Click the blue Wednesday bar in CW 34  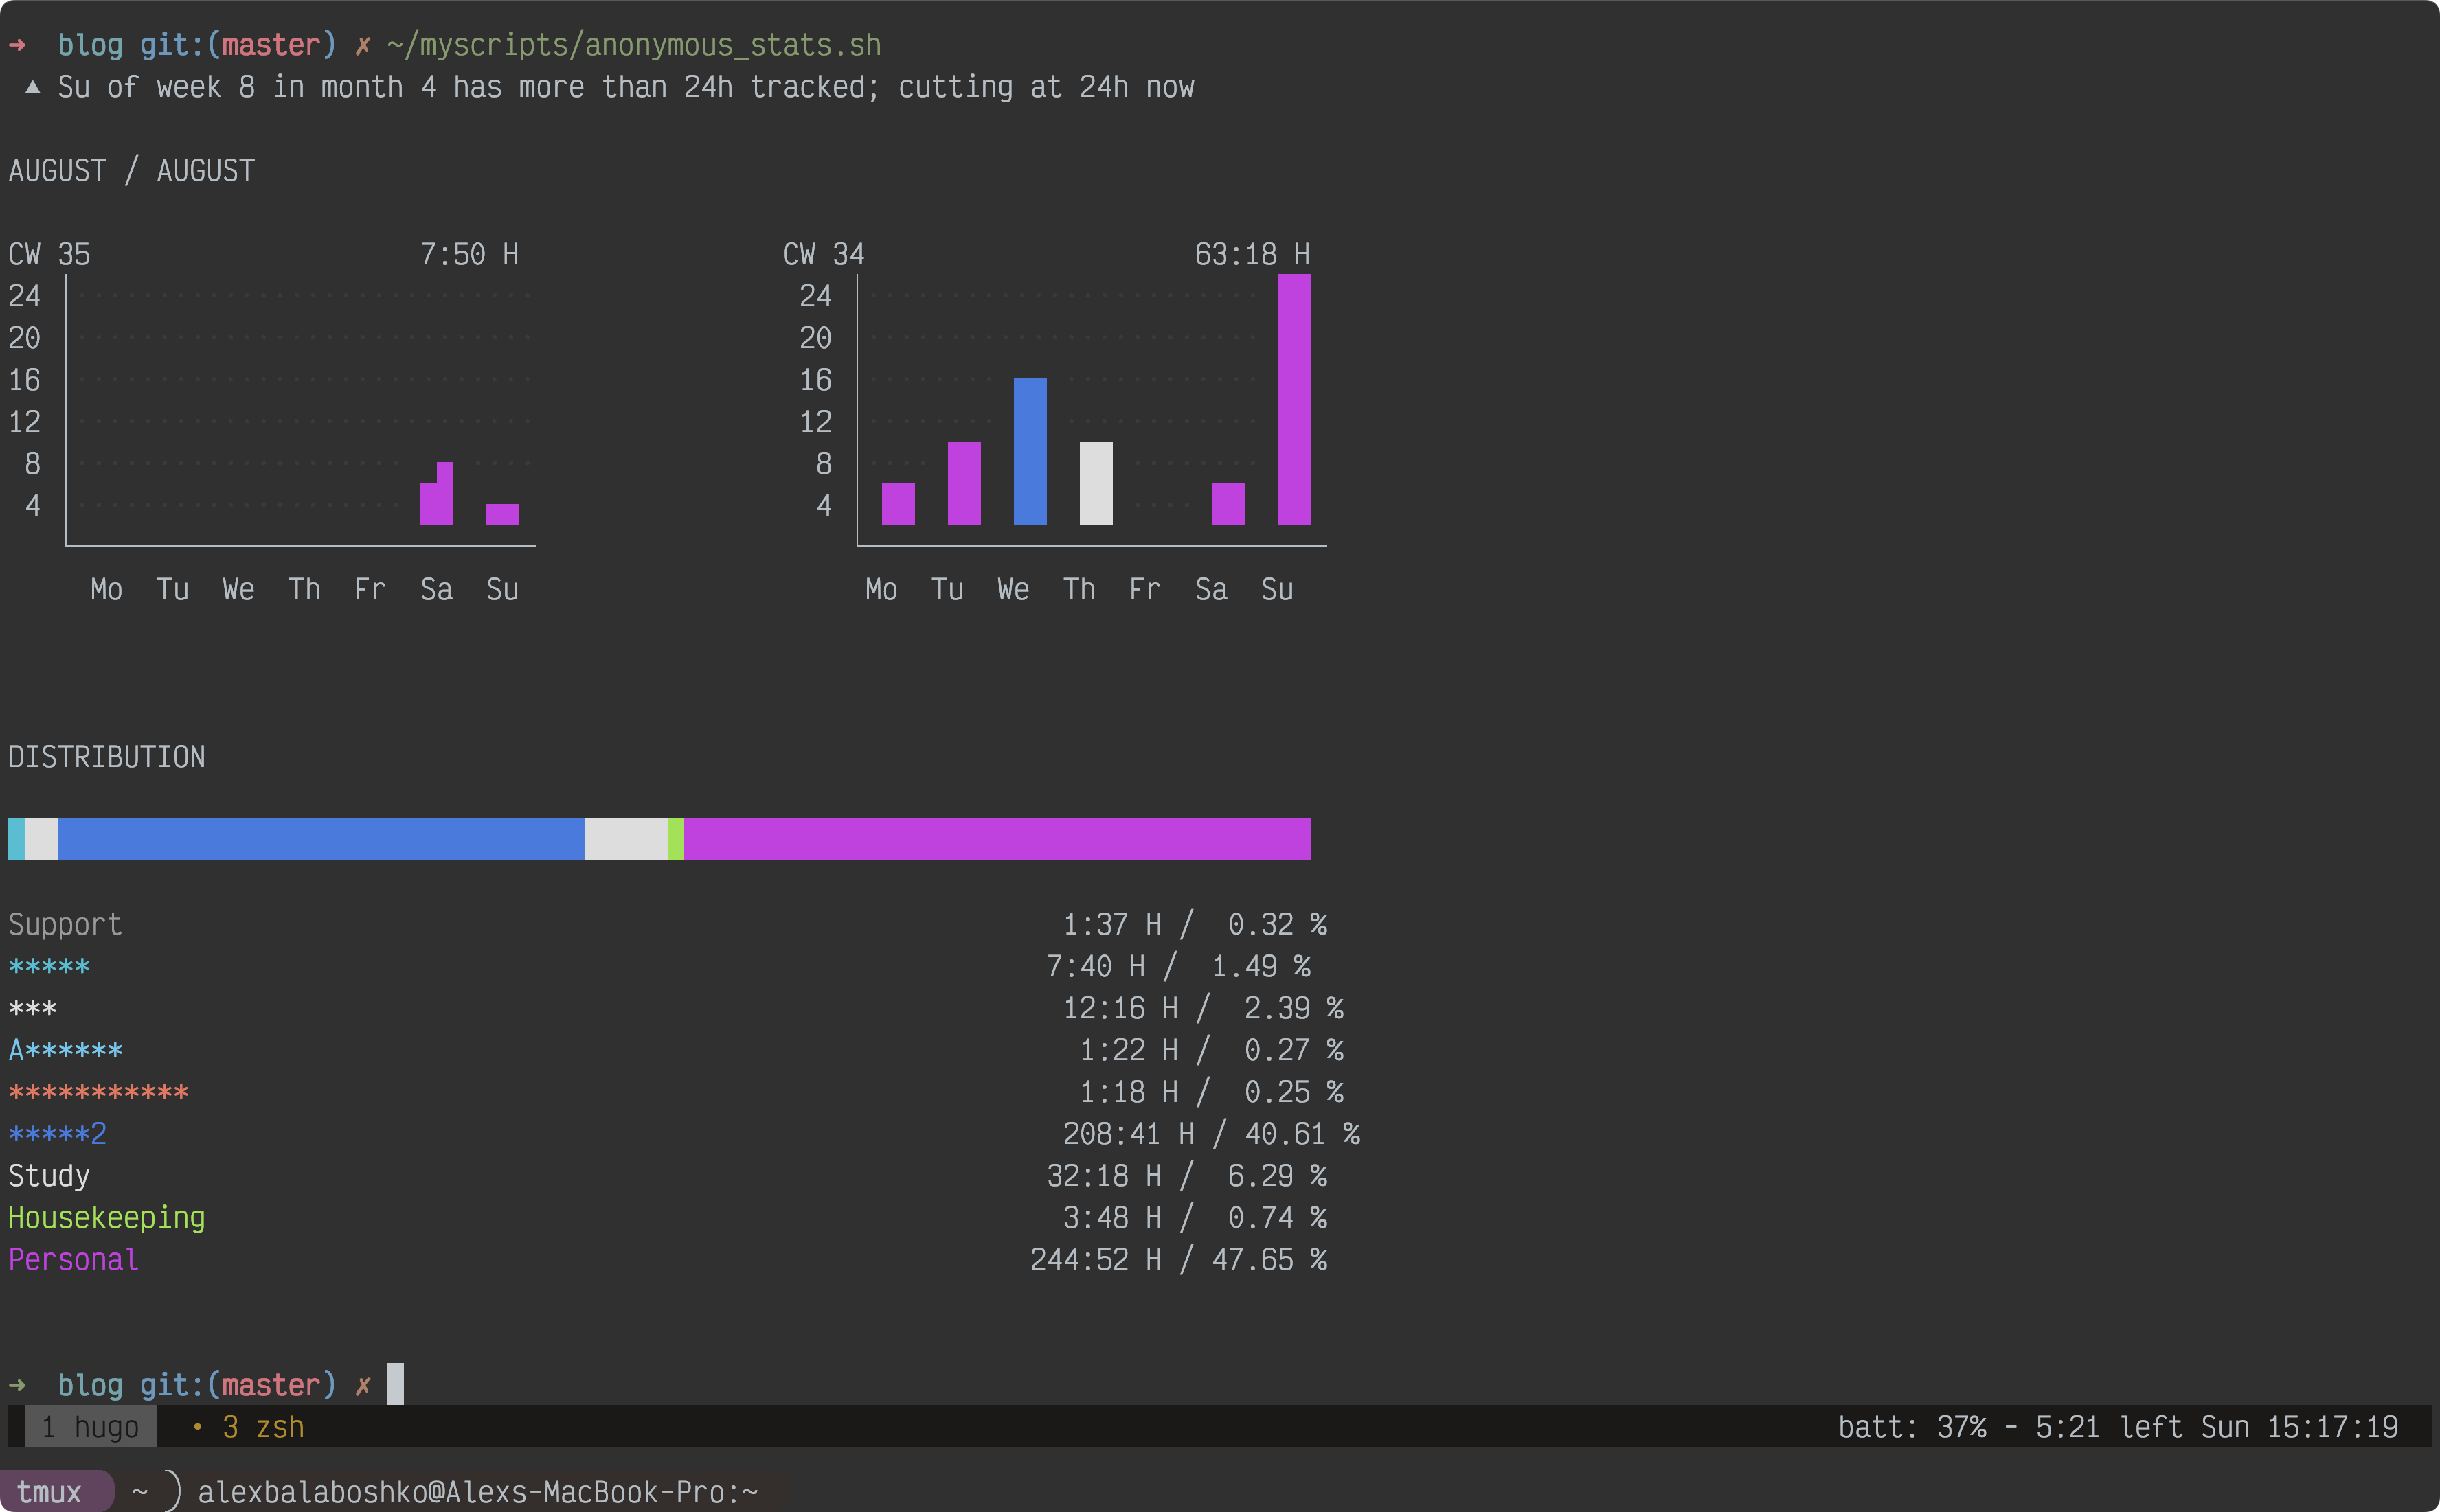[x=1030, y=452]
